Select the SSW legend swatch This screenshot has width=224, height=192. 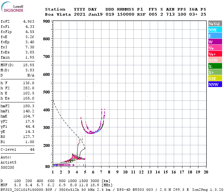215,60
